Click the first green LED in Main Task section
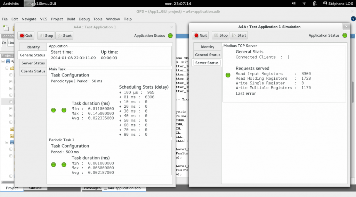Viewport: 356px width, 197px height. pyautogui.click(x=54, y=110)
